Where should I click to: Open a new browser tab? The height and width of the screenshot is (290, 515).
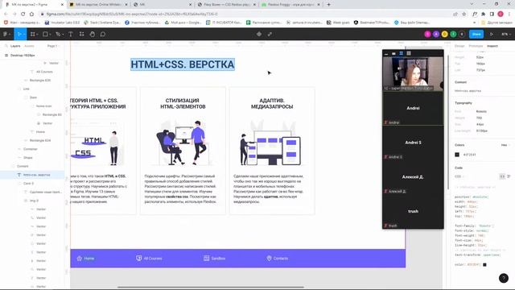click(329, 5)
